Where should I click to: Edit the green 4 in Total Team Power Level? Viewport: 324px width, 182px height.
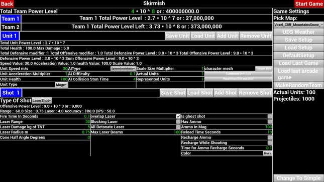pos(133,12)
